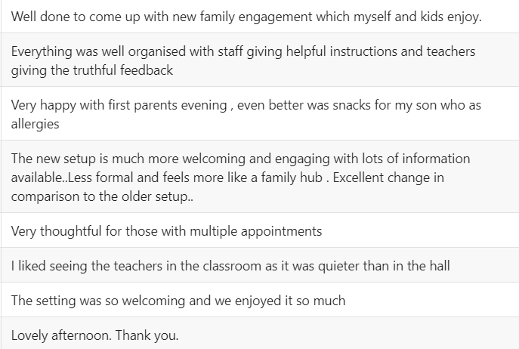Select the 'Very thoughtful for those with multiple appointments' row
Image resolution: width=519 pixels, height=349 pixels.
pos(260,230)
